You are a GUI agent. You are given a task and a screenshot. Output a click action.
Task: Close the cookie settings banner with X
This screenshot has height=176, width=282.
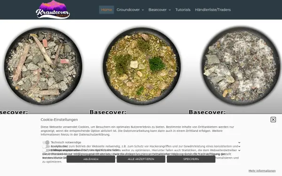(x=273, y=119)
